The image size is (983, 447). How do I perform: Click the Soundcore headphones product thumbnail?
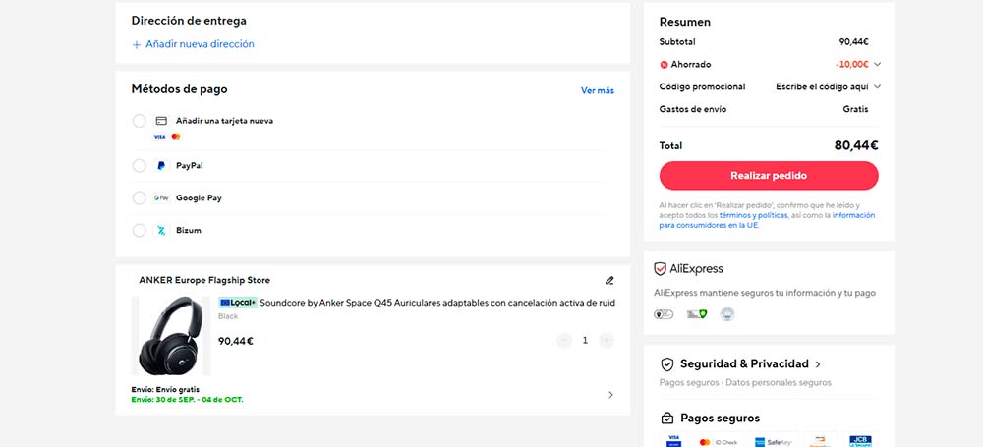coord(174,337)
